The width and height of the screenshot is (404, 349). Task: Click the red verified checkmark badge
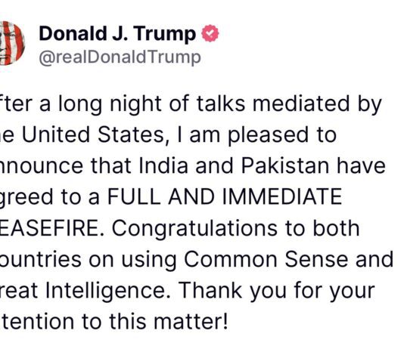[210, 33]
